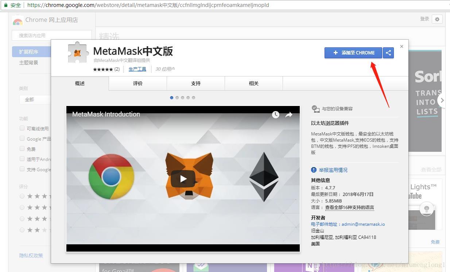Click the video share arrow icon
Viewport: 450px width, 272px height.
pyautogui.click(x=289, y=115)
